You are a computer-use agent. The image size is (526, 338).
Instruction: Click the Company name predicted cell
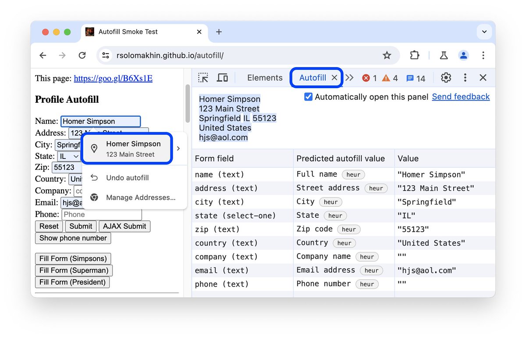click(x=344, y=257)
